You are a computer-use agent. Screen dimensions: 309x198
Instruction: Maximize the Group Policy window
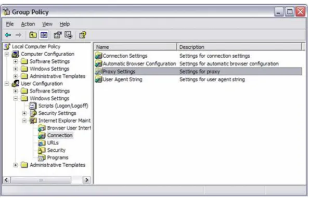pyautogui.click(x=289, y=12)
